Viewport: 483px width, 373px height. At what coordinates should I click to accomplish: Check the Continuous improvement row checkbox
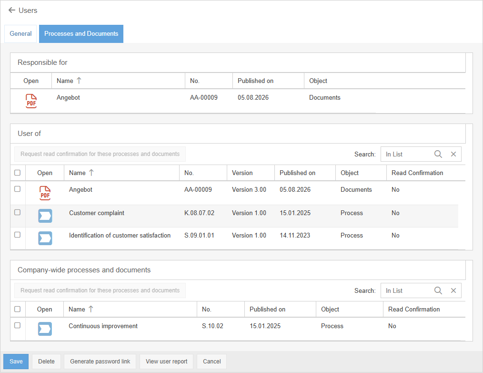click(18, 325)
